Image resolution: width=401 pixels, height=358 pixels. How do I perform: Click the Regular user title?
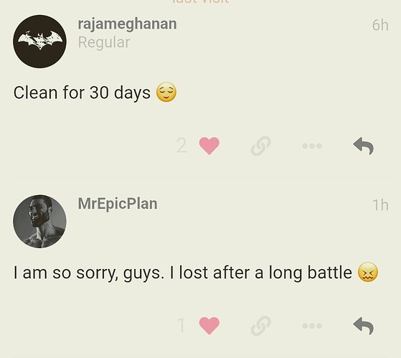click(104, 42)
